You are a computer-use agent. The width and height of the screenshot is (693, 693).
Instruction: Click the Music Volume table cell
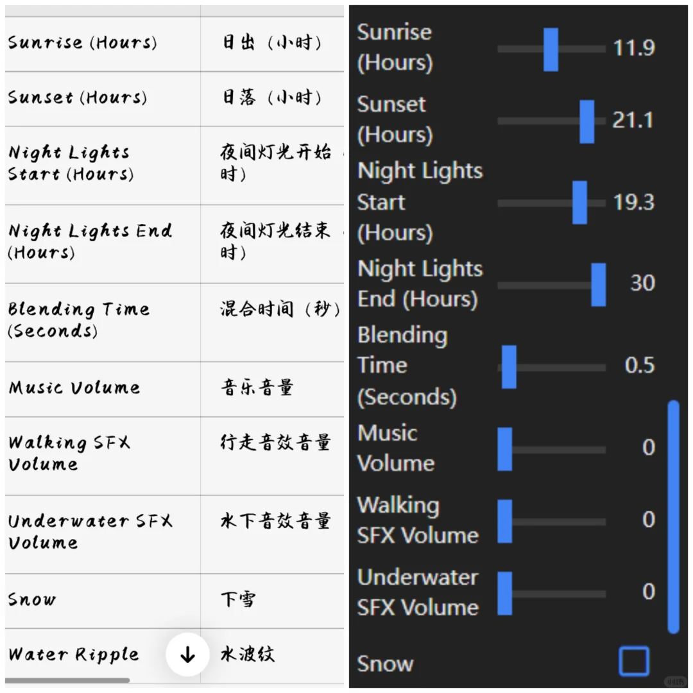pos(74,388)
